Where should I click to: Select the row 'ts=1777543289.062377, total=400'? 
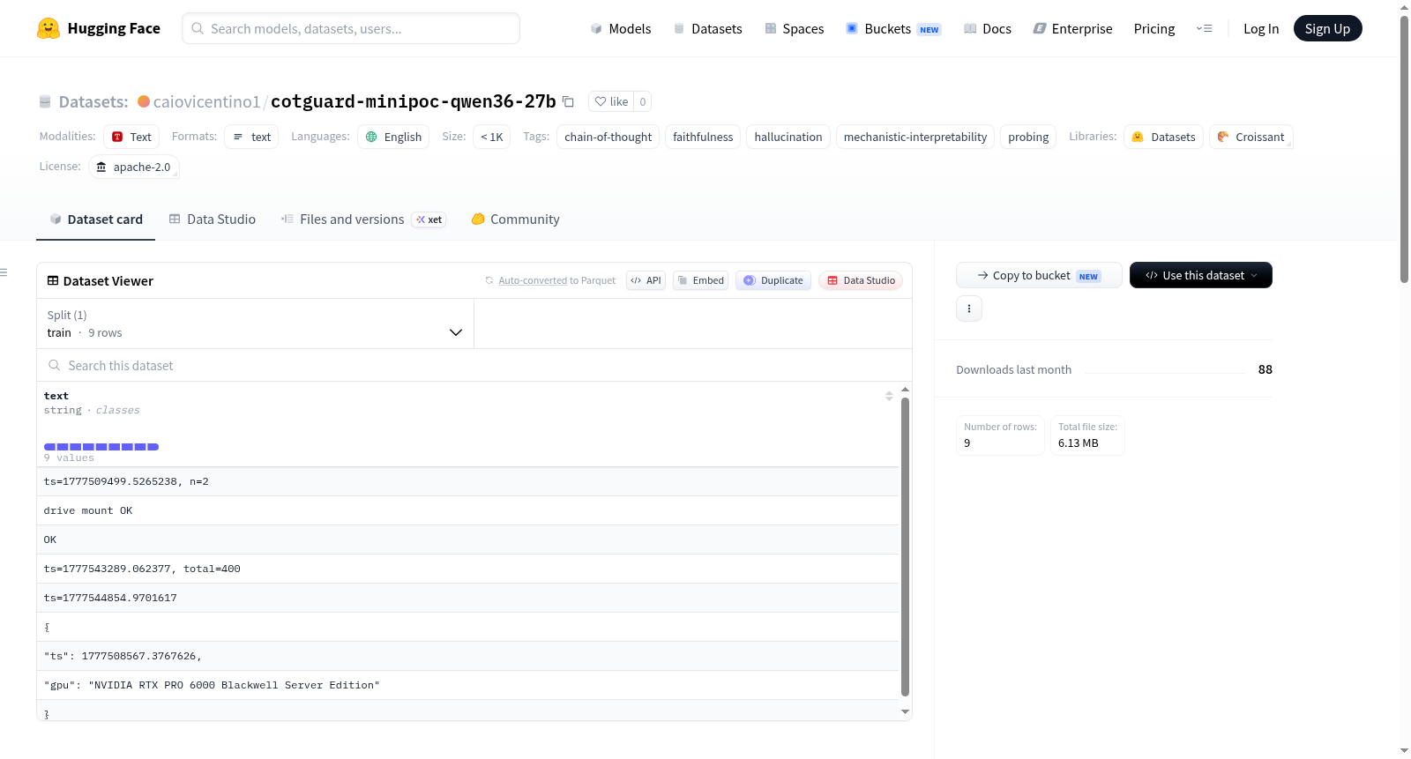click(x=468, y=569)
